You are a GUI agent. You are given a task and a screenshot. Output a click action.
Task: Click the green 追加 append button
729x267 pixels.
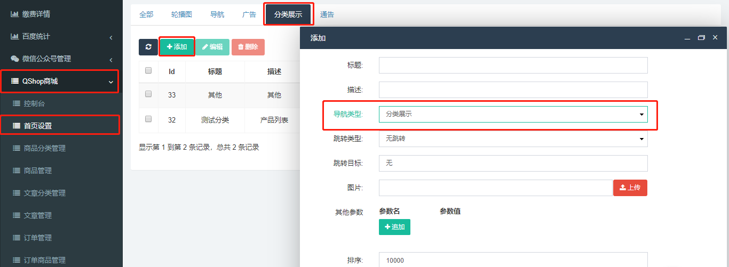pyautogui.click(x=394, y=227)
